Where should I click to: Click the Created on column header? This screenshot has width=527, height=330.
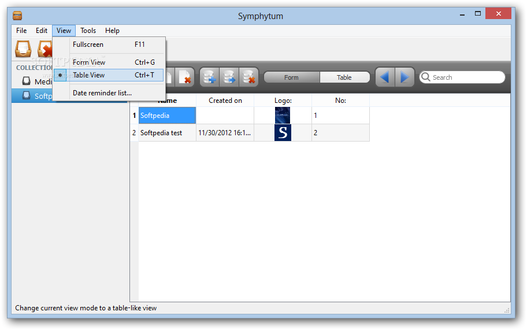point(225,101)
